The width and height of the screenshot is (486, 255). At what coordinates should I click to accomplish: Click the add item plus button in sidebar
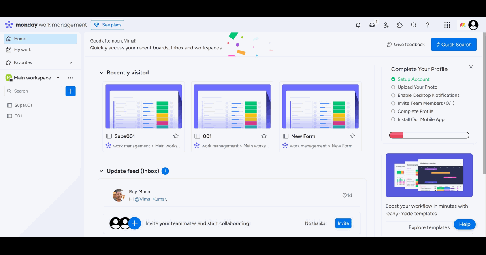tap(70, 91)
